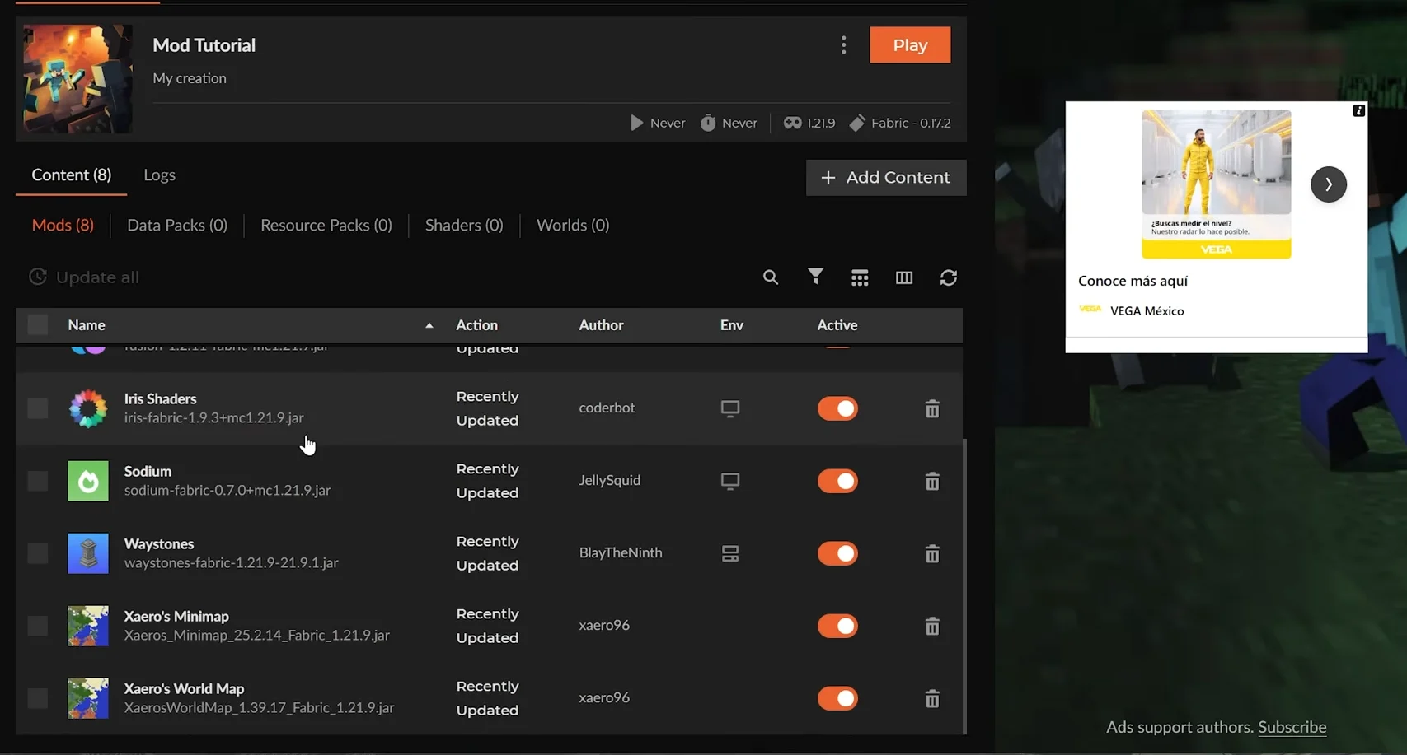Check the Xaero's World Map row checkbox
The height and width of the screenshot is (755, 1407).
pos(38,698)
